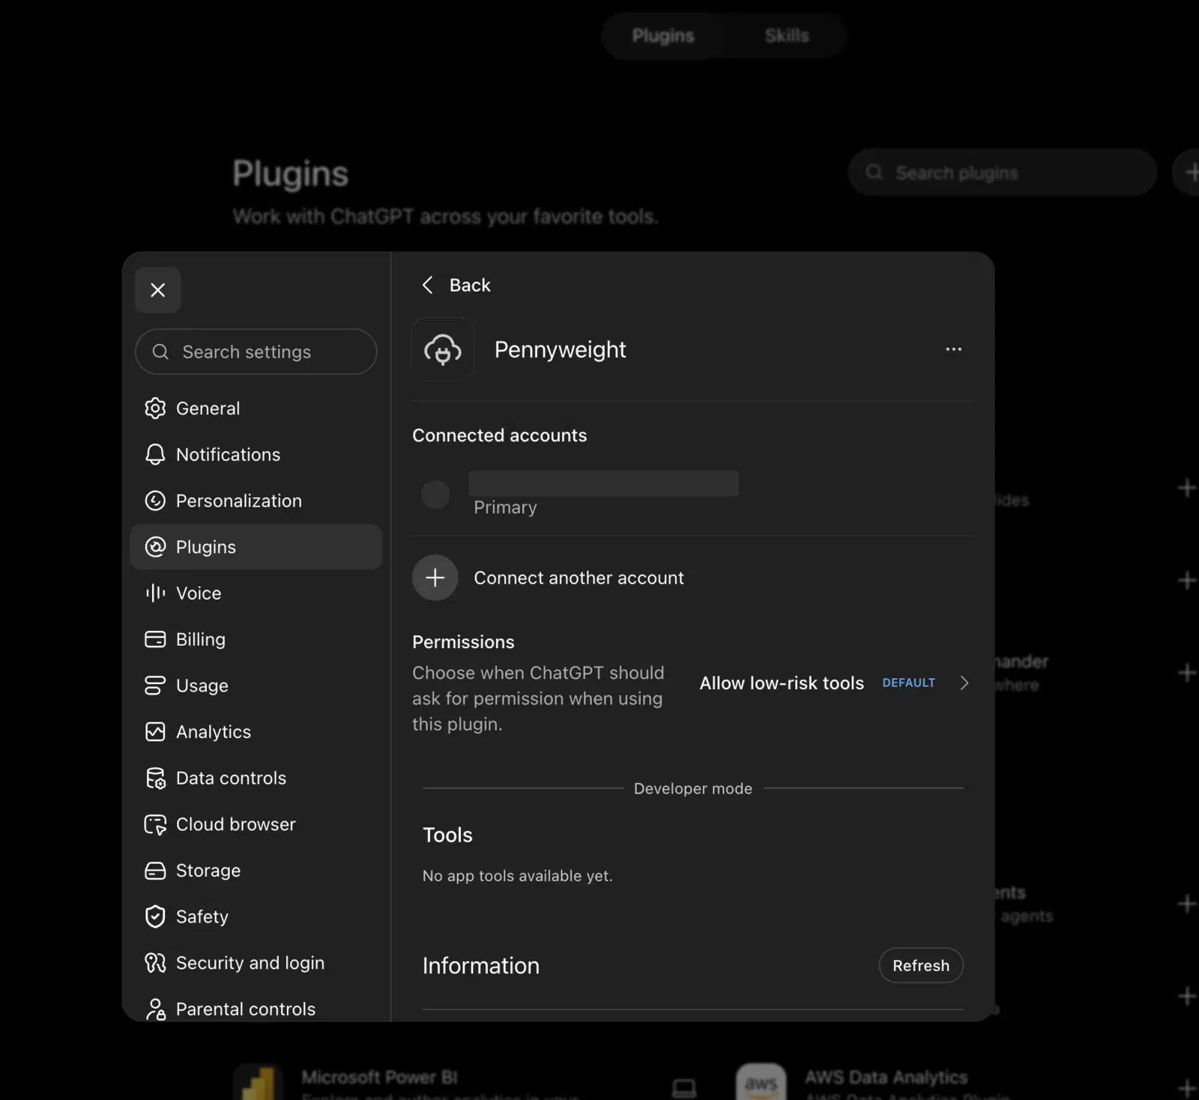Close the settings dialog with the X

tap(157, 290)
